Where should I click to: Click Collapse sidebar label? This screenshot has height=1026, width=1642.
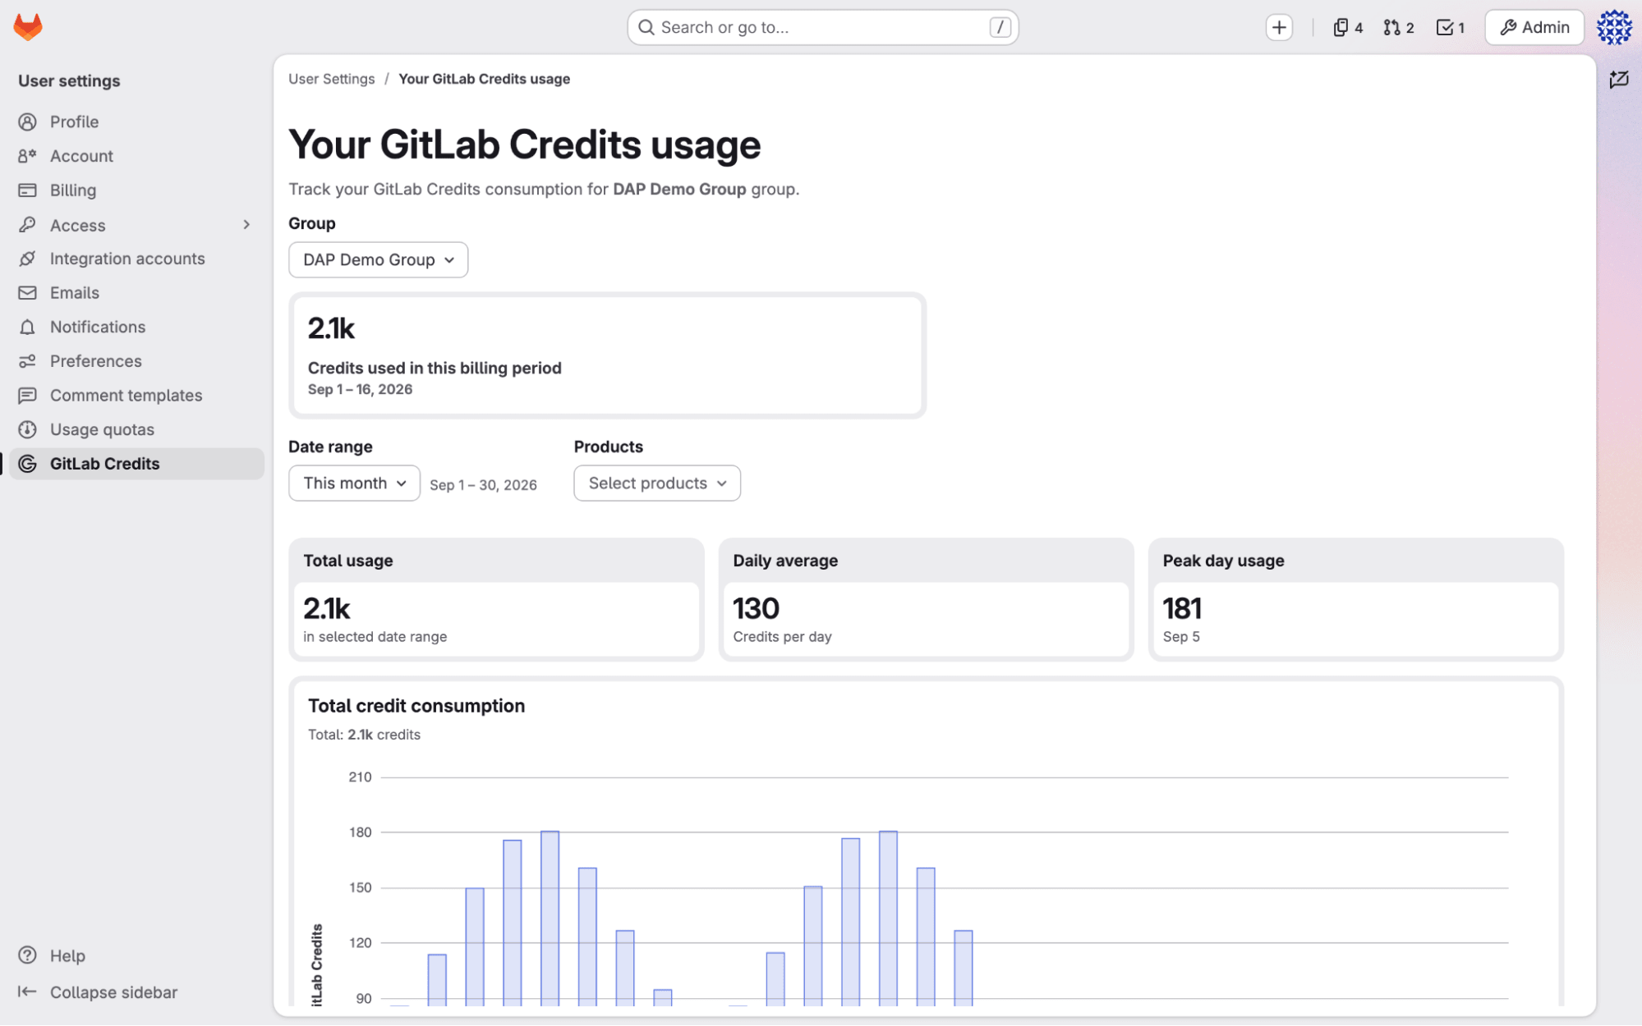click(113, 992)
